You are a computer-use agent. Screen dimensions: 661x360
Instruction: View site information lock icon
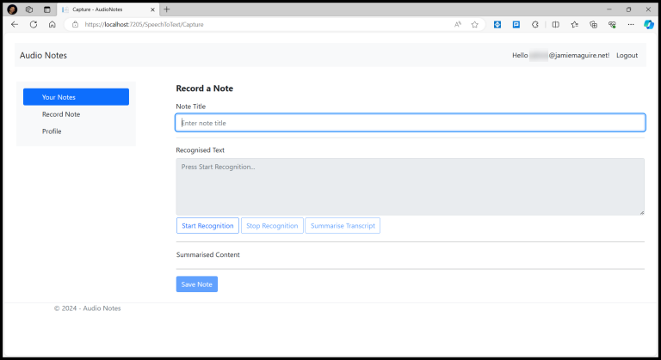tap(75, 24)
